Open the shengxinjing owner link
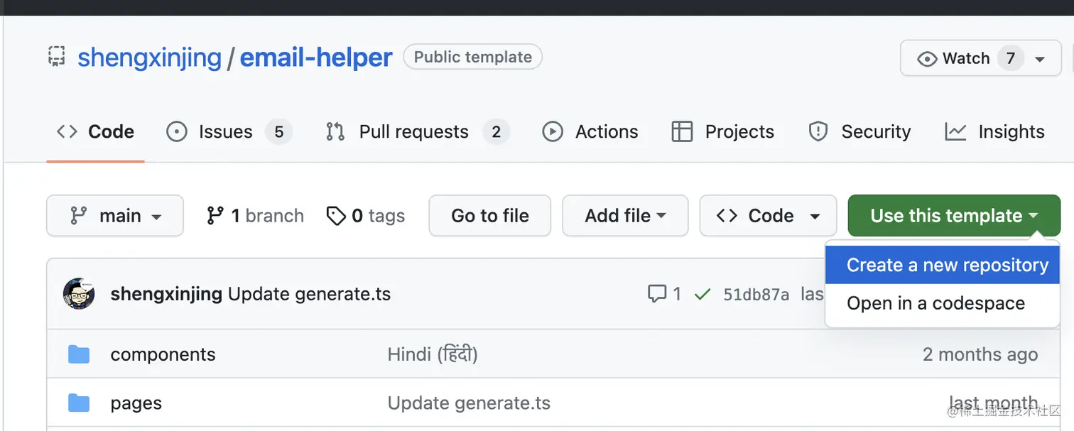Screen dimensions: 1074x431 coord(149,58)
